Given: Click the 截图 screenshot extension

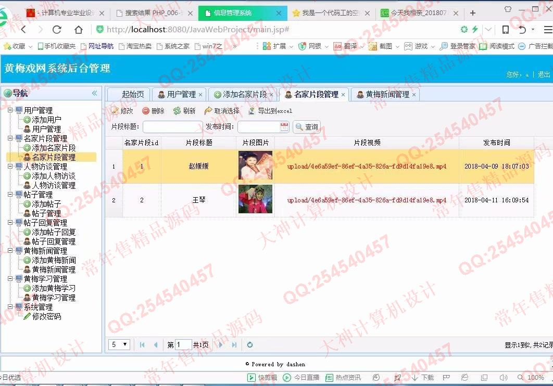Looking at the screenshot, I should (381, 46).
